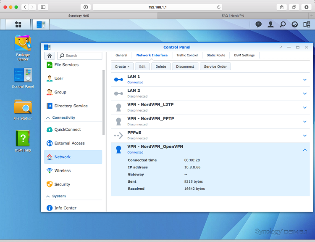315x242 pixels.
Task: Open the notifications chat bubble icon
Action: (259, 24)
